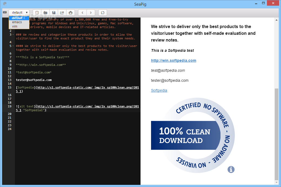Click the preview text 'This is a Softpedia test'
This screenshot has height=187, width=281.
point(172,50)
